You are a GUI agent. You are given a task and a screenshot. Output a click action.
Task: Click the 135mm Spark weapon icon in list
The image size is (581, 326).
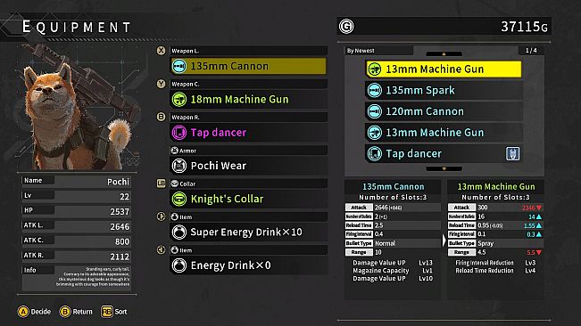(x=374, y=90)
